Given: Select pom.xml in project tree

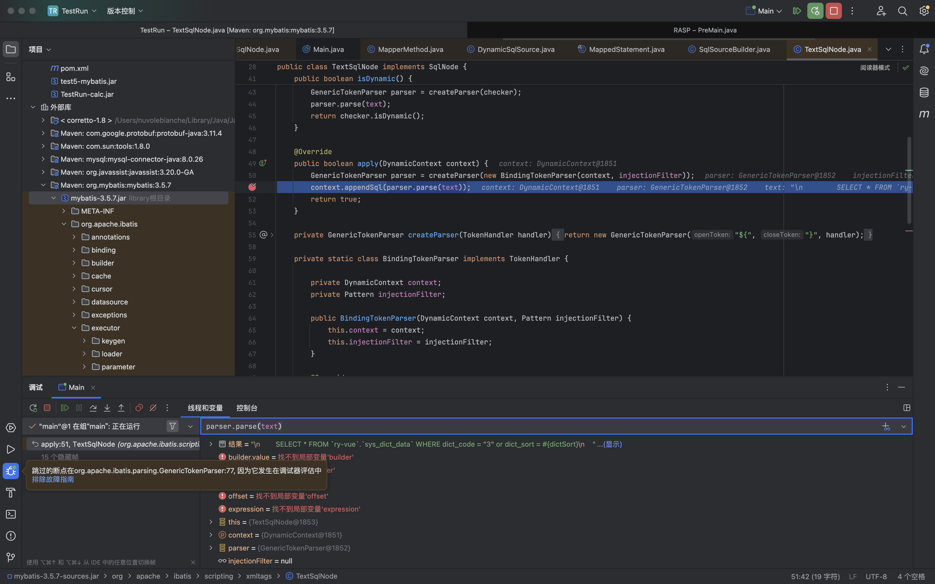Looking at the screenshot, I should click(74, 68).
